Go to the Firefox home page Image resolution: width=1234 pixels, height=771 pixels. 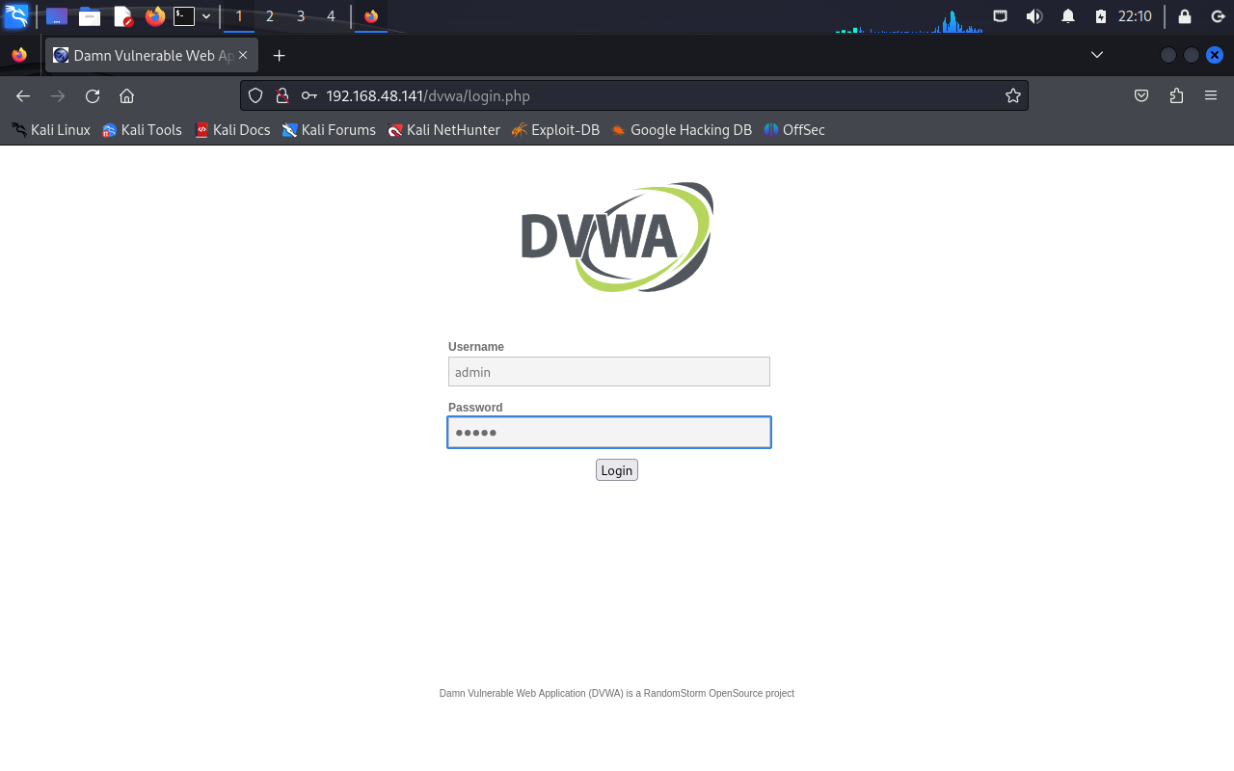coord(126,95)
